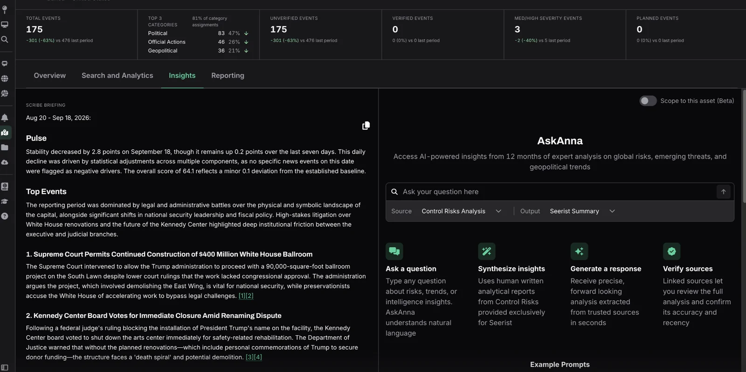Image resolution: width=746 pixels, height=372 pixels.
Task: Open the bell alerts icon in sidebar
Action: click(5, 117)
